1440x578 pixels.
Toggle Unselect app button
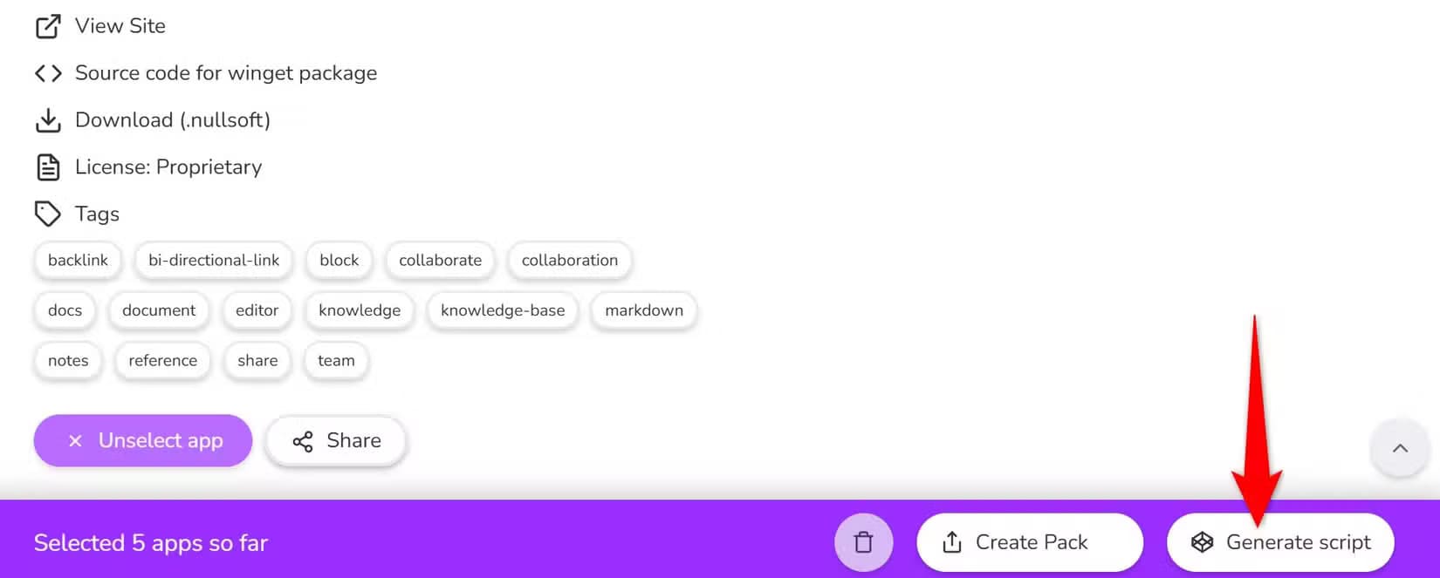(143, 440)
